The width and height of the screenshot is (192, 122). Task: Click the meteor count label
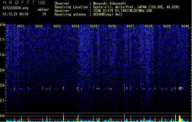coord(43,9)
